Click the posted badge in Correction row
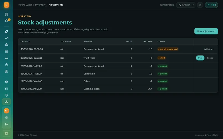This screenshot has height=139, width=223. [x=163, y=74]
